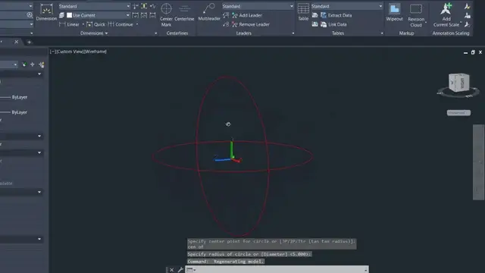485x273 pixels.
Task: Click the zoom magnifier icon in left ribbon
Action: pyautogui.click(x=30, y=15)
